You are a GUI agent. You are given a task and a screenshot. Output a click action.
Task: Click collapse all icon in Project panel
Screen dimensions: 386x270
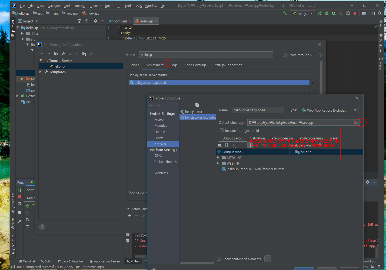point(86,21)
